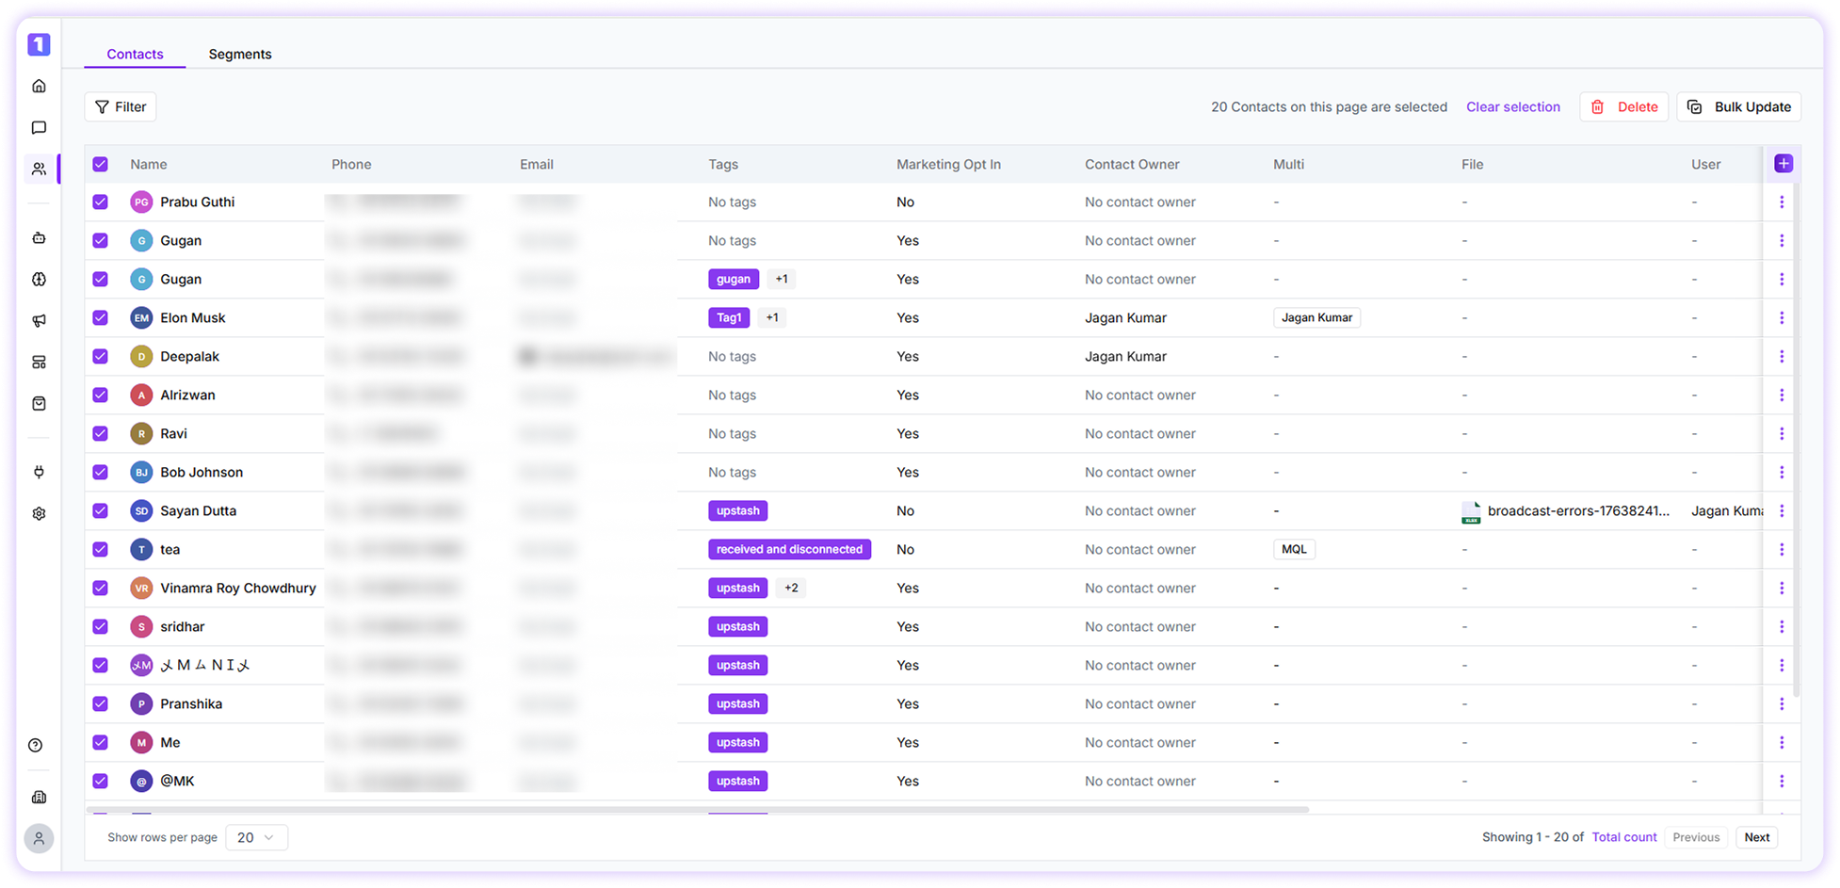Screen dimensions: 1840x888
Task: Uncheck the Alrizwan row checkbox
Action: point(100,395)
